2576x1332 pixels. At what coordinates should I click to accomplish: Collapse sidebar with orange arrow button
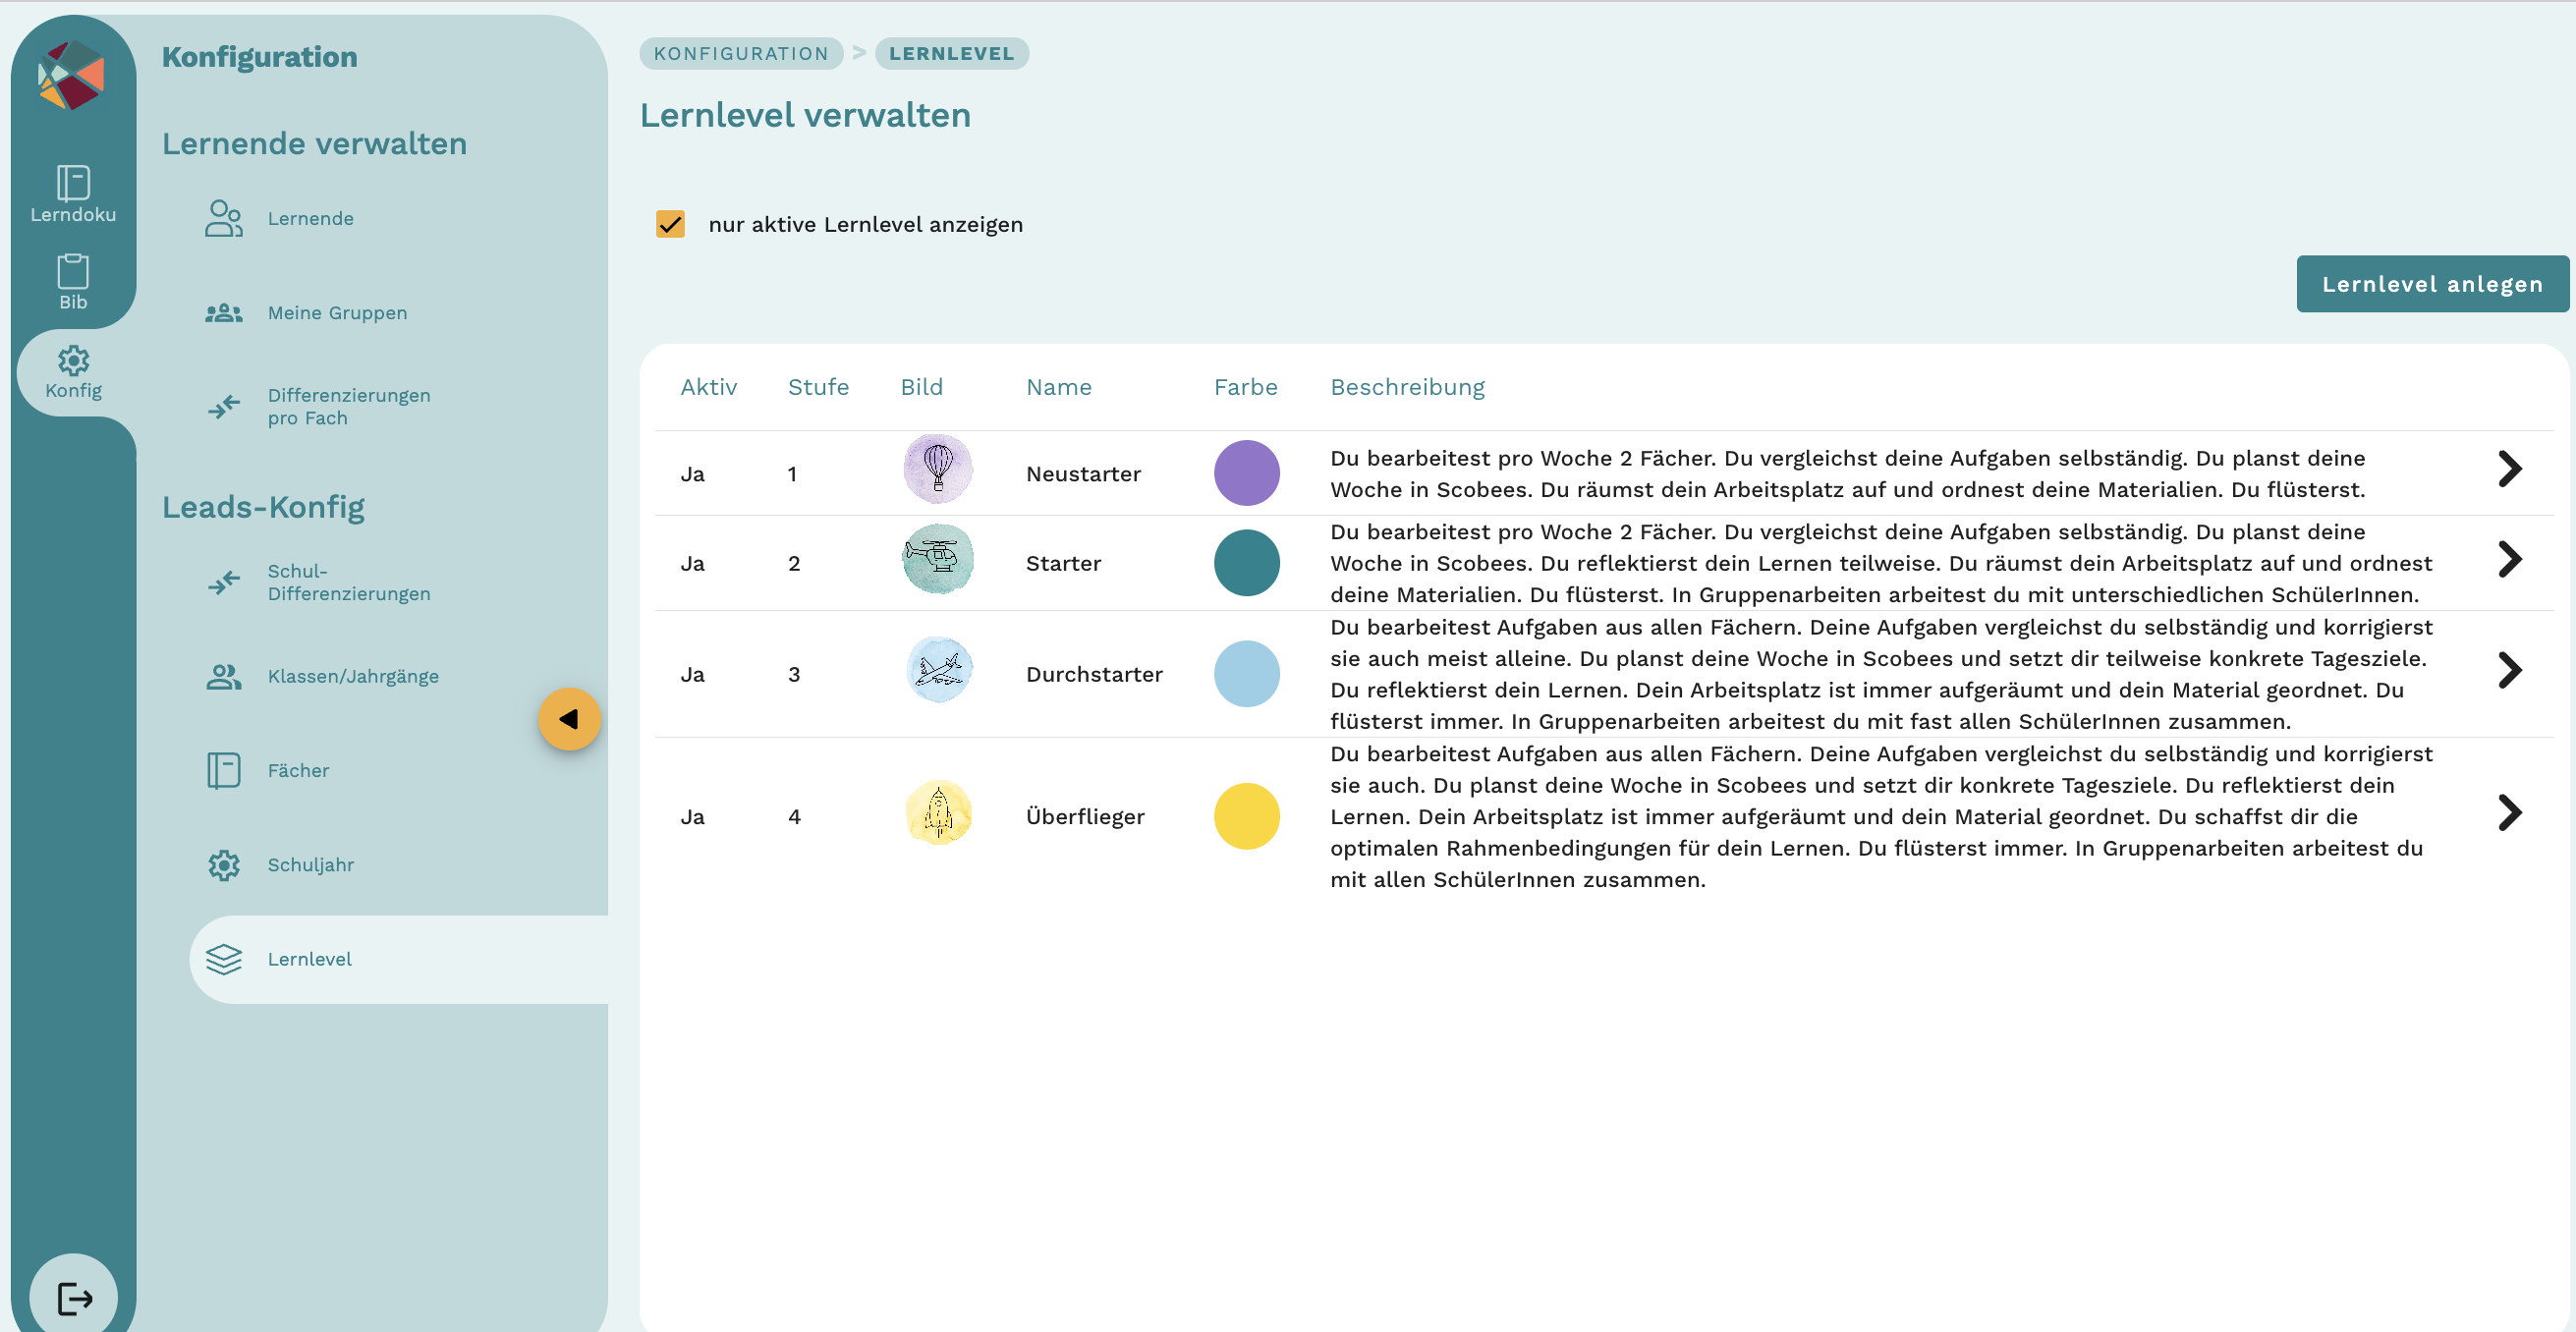(x=569, y=719)
